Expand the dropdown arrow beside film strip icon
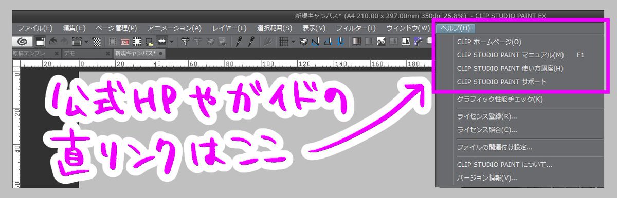Image resolution: width=617 pixels, height=198 pixels. [171, 42]
